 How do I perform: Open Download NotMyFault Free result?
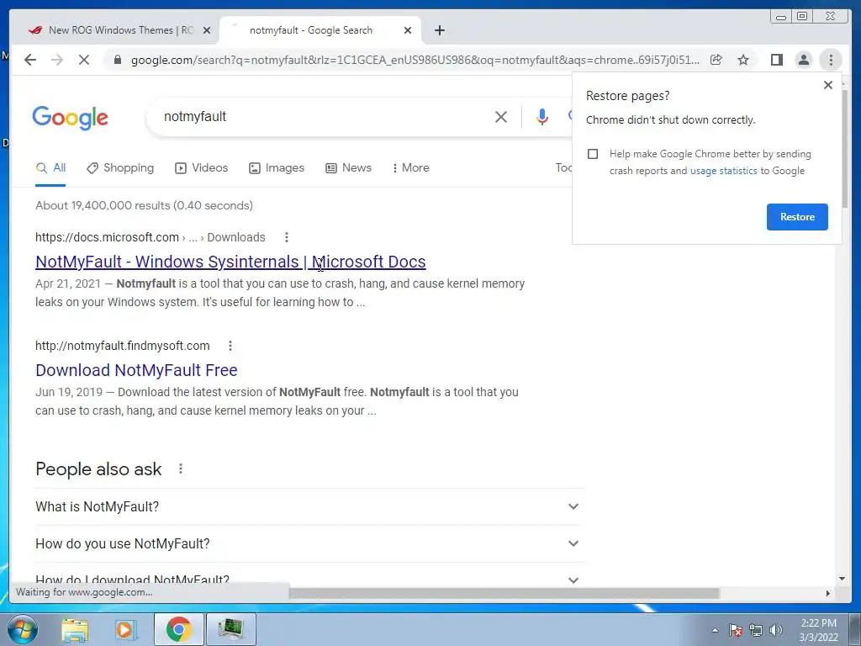tap(136, 370)
